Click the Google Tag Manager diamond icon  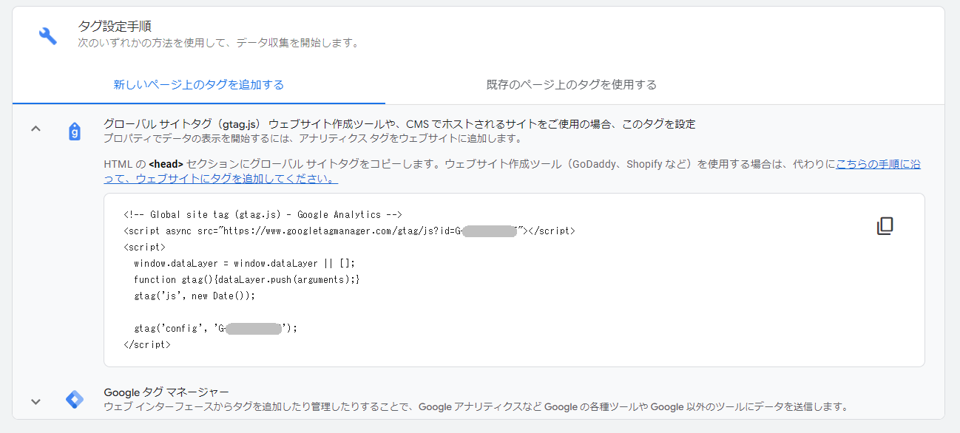[75, 400]
